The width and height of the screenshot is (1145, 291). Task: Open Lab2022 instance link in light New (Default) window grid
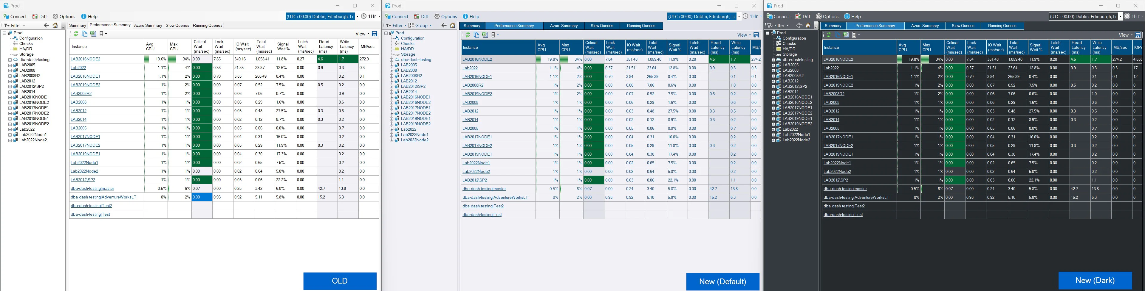tap(470, 68)
